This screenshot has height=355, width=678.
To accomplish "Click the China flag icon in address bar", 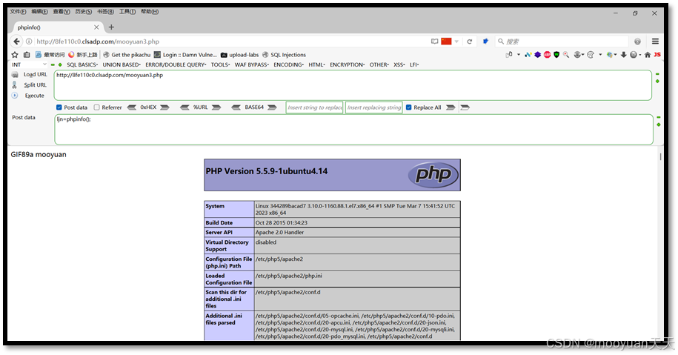I will tap(446, 42).
